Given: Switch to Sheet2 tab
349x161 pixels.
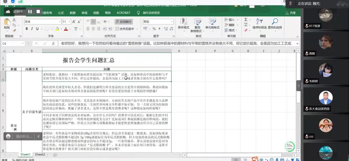Looking at the screenshot, I should (40, 155).
